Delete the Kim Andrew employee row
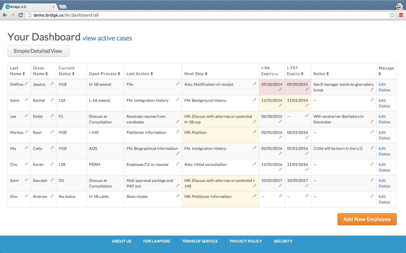Screen dimensions: 406x253 (x=384, y=202)
